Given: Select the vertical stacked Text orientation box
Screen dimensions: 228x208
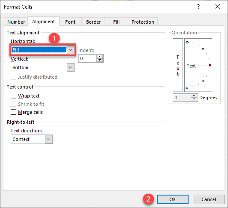Looking at the screenshot, I should pyautogui.click(x=178, y=65).
